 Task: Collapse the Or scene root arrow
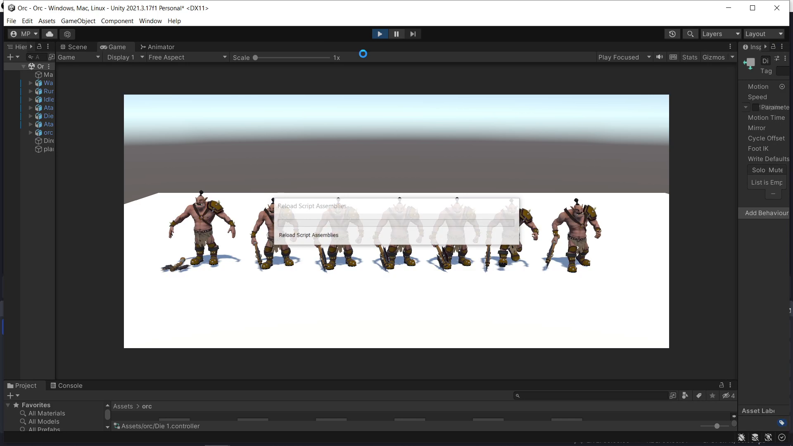tap(24, 66)
